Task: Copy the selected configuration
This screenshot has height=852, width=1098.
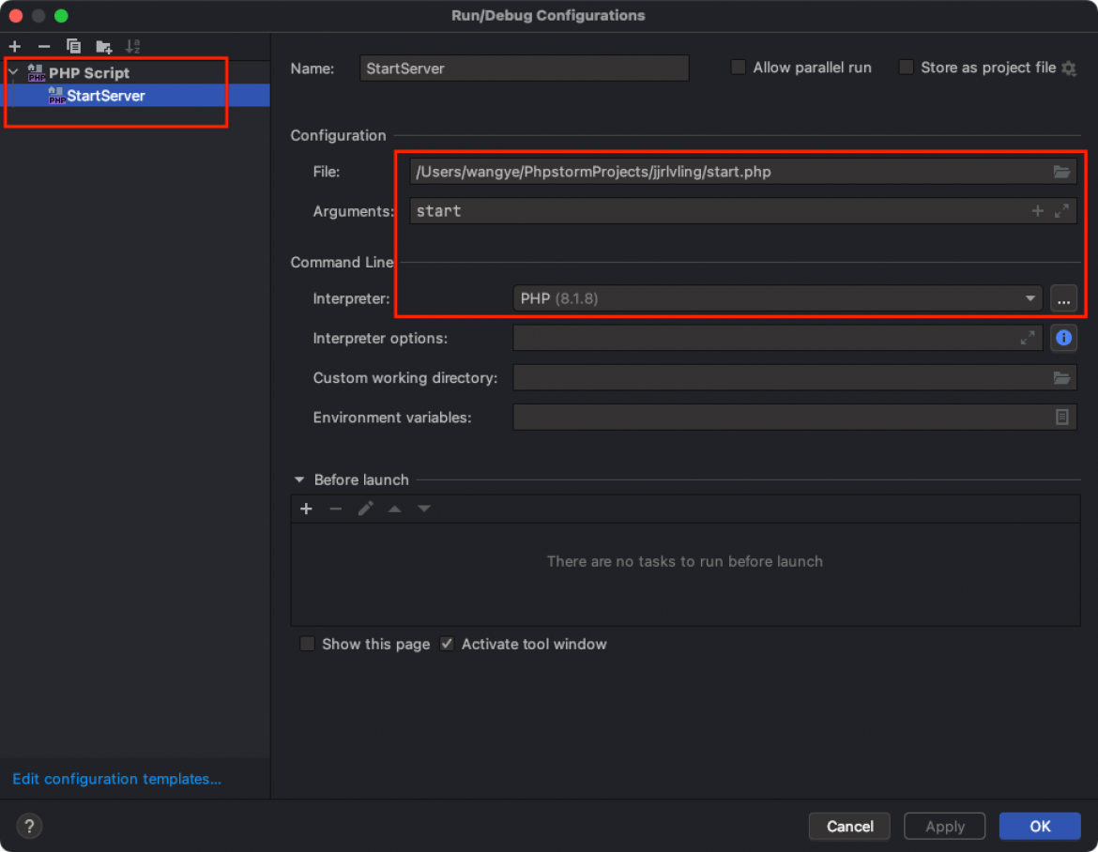Action: (x=73, y=46)
